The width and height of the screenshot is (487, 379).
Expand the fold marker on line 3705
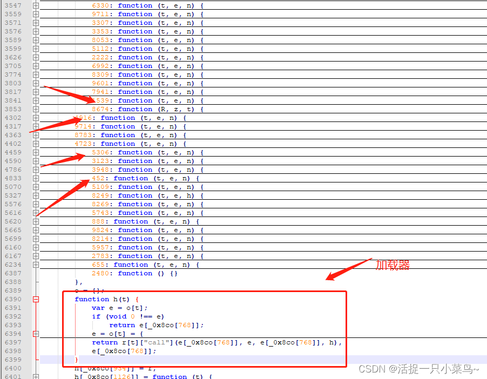[x=36, y=66]
